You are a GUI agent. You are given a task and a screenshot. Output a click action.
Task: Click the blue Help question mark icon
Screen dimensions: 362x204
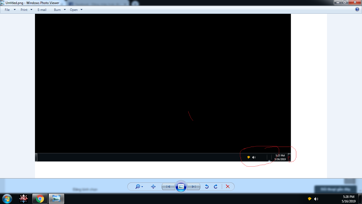(357, 10)
